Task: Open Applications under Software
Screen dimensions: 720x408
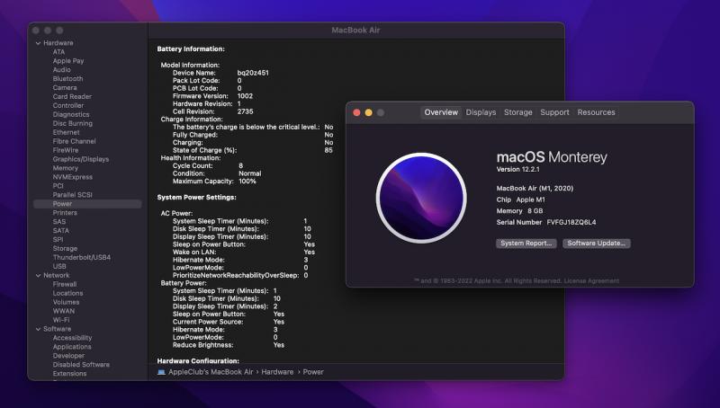Action: pos(72,347)
